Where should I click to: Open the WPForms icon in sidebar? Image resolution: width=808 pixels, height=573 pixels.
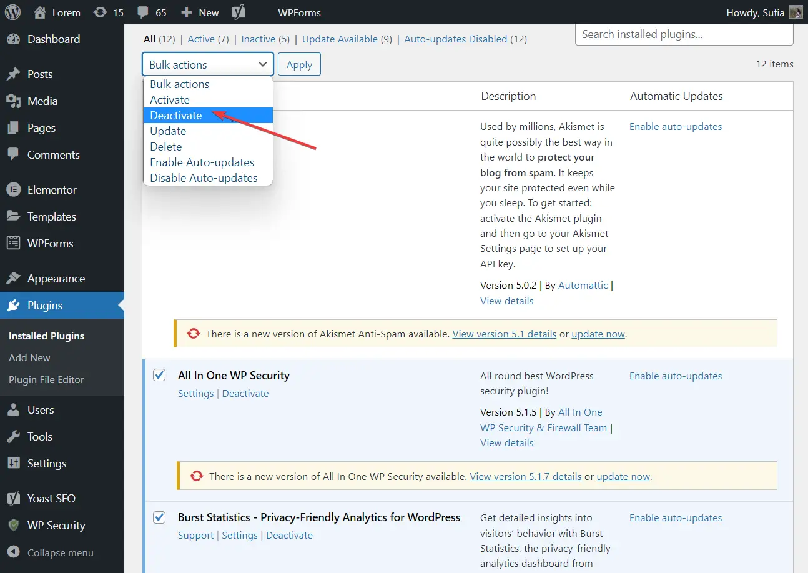pos(13,243)
